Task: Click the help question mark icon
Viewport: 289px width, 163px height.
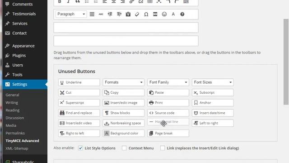Action: (182, 14)
